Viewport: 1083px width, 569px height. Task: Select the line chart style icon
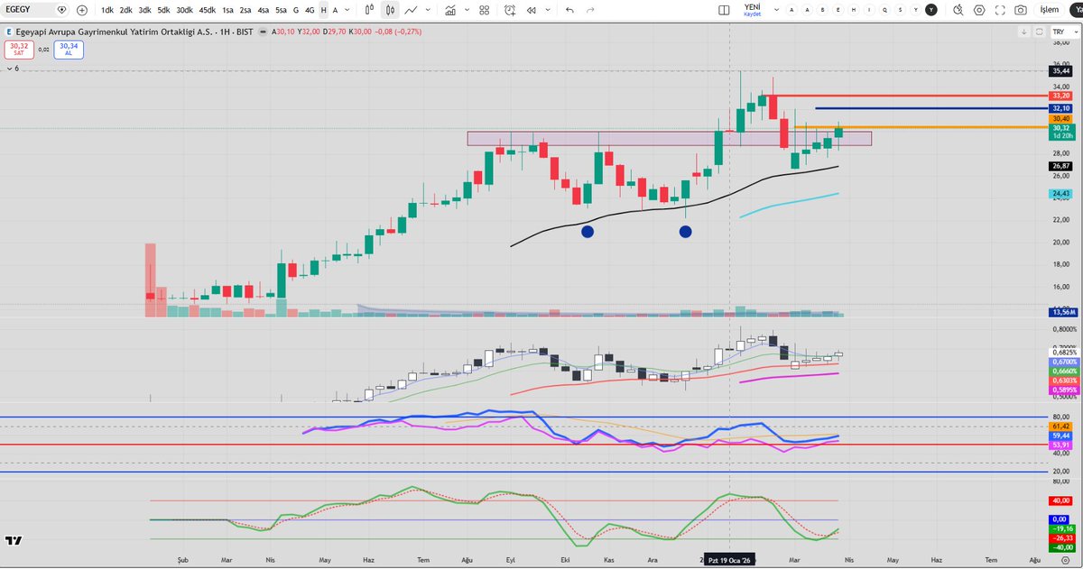411,10
